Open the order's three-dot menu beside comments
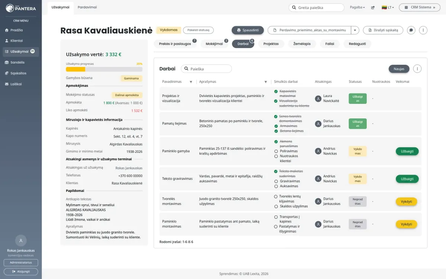This screenshot has height=279, width=446. tap(423, 30)
